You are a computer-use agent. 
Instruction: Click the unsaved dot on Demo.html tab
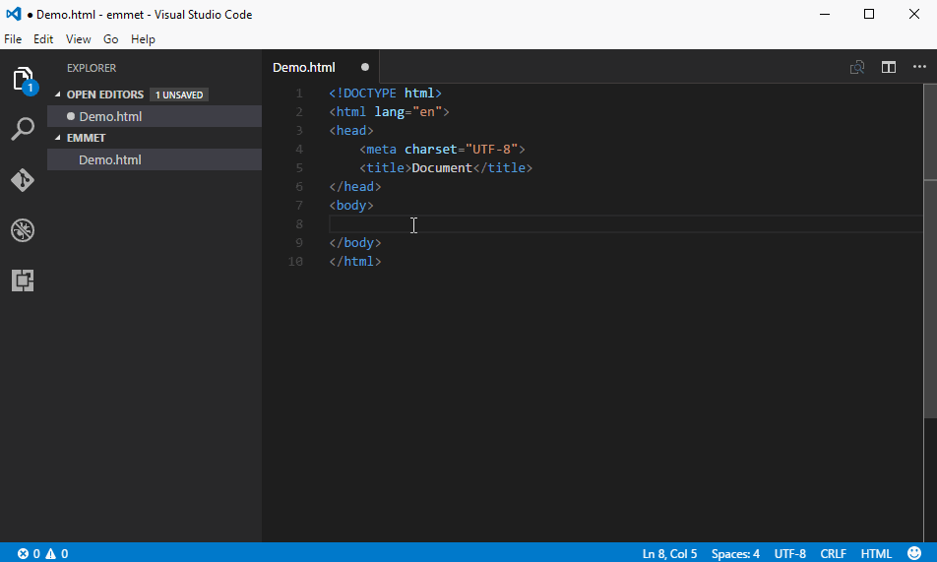pos(365,67)
